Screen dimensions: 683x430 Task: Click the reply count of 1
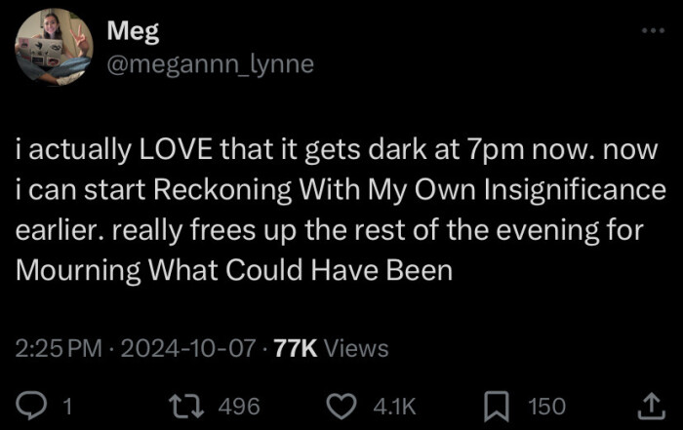click(x=67, y=406)
